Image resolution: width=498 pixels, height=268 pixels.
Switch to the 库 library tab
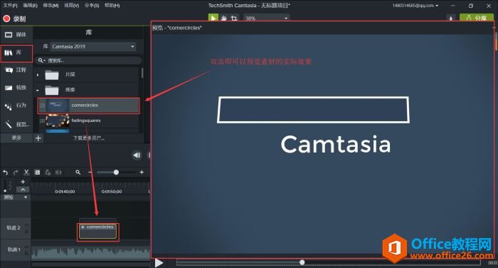point(16,53)
